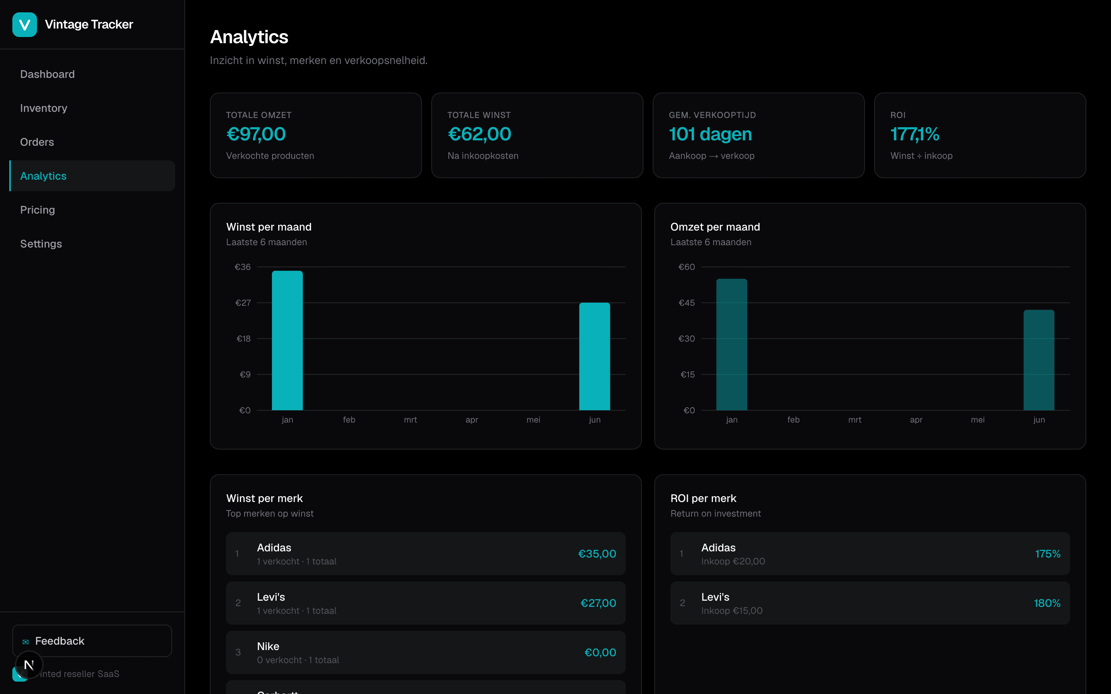Click the 'Verkochte producten' caption
Screen dimensions: 1111x694
(x=270, y=156)
